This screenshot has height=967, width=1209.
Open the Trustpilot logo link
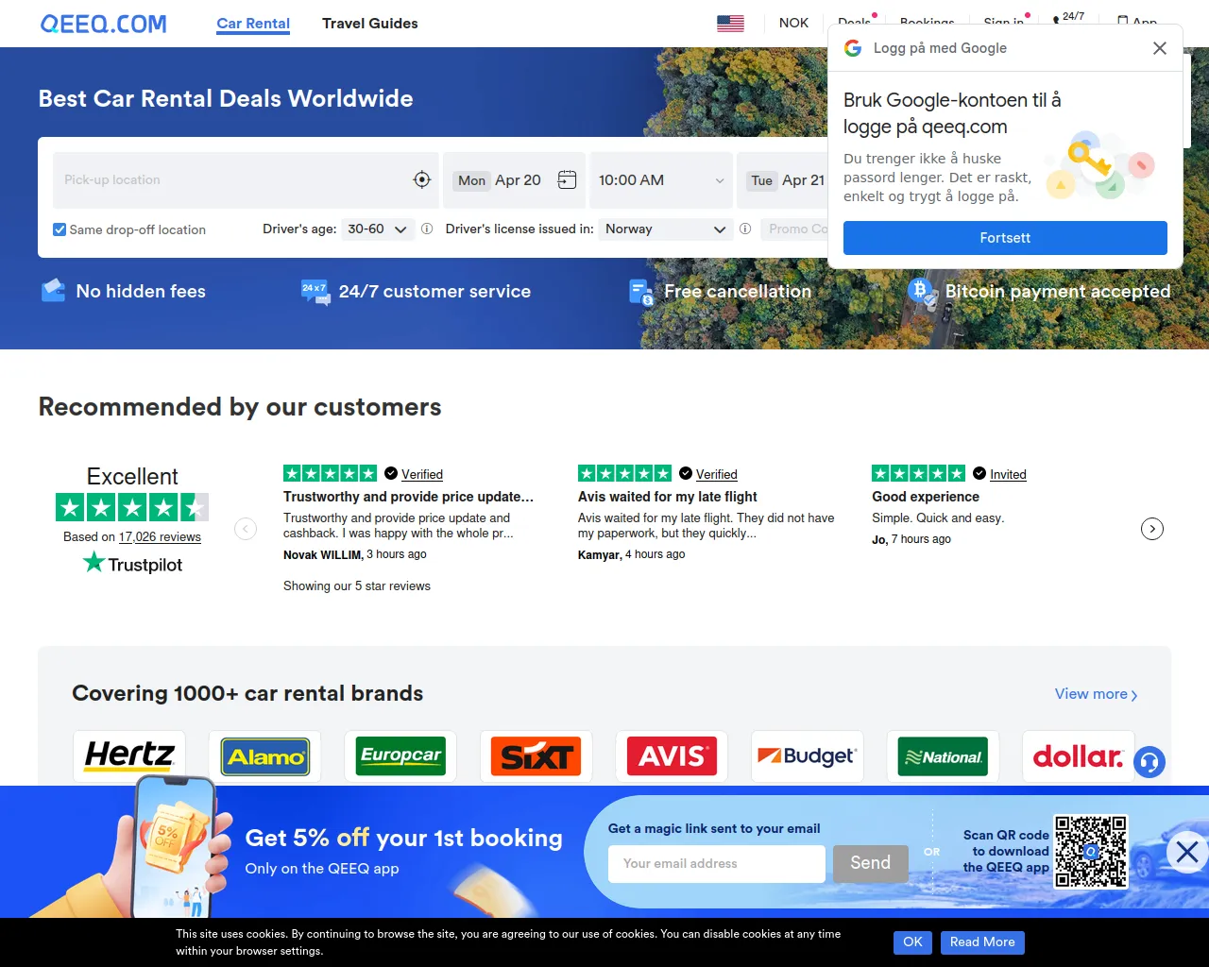point(132,564)
